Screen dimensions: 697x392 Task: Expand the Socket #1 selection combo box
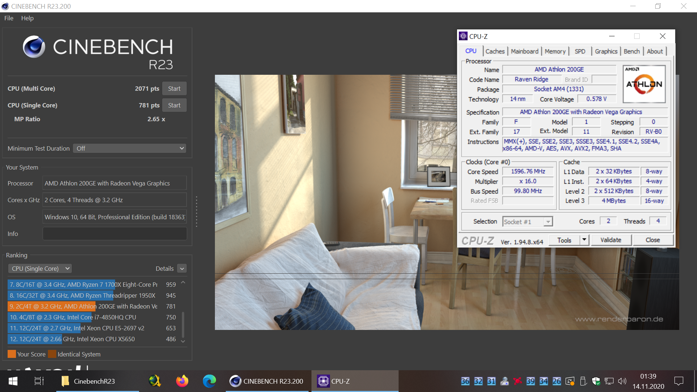548,222
